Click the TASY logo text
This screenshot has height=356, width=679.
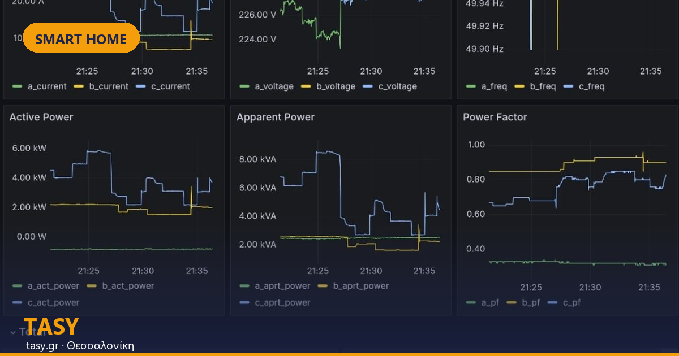[x=51, y=327]
